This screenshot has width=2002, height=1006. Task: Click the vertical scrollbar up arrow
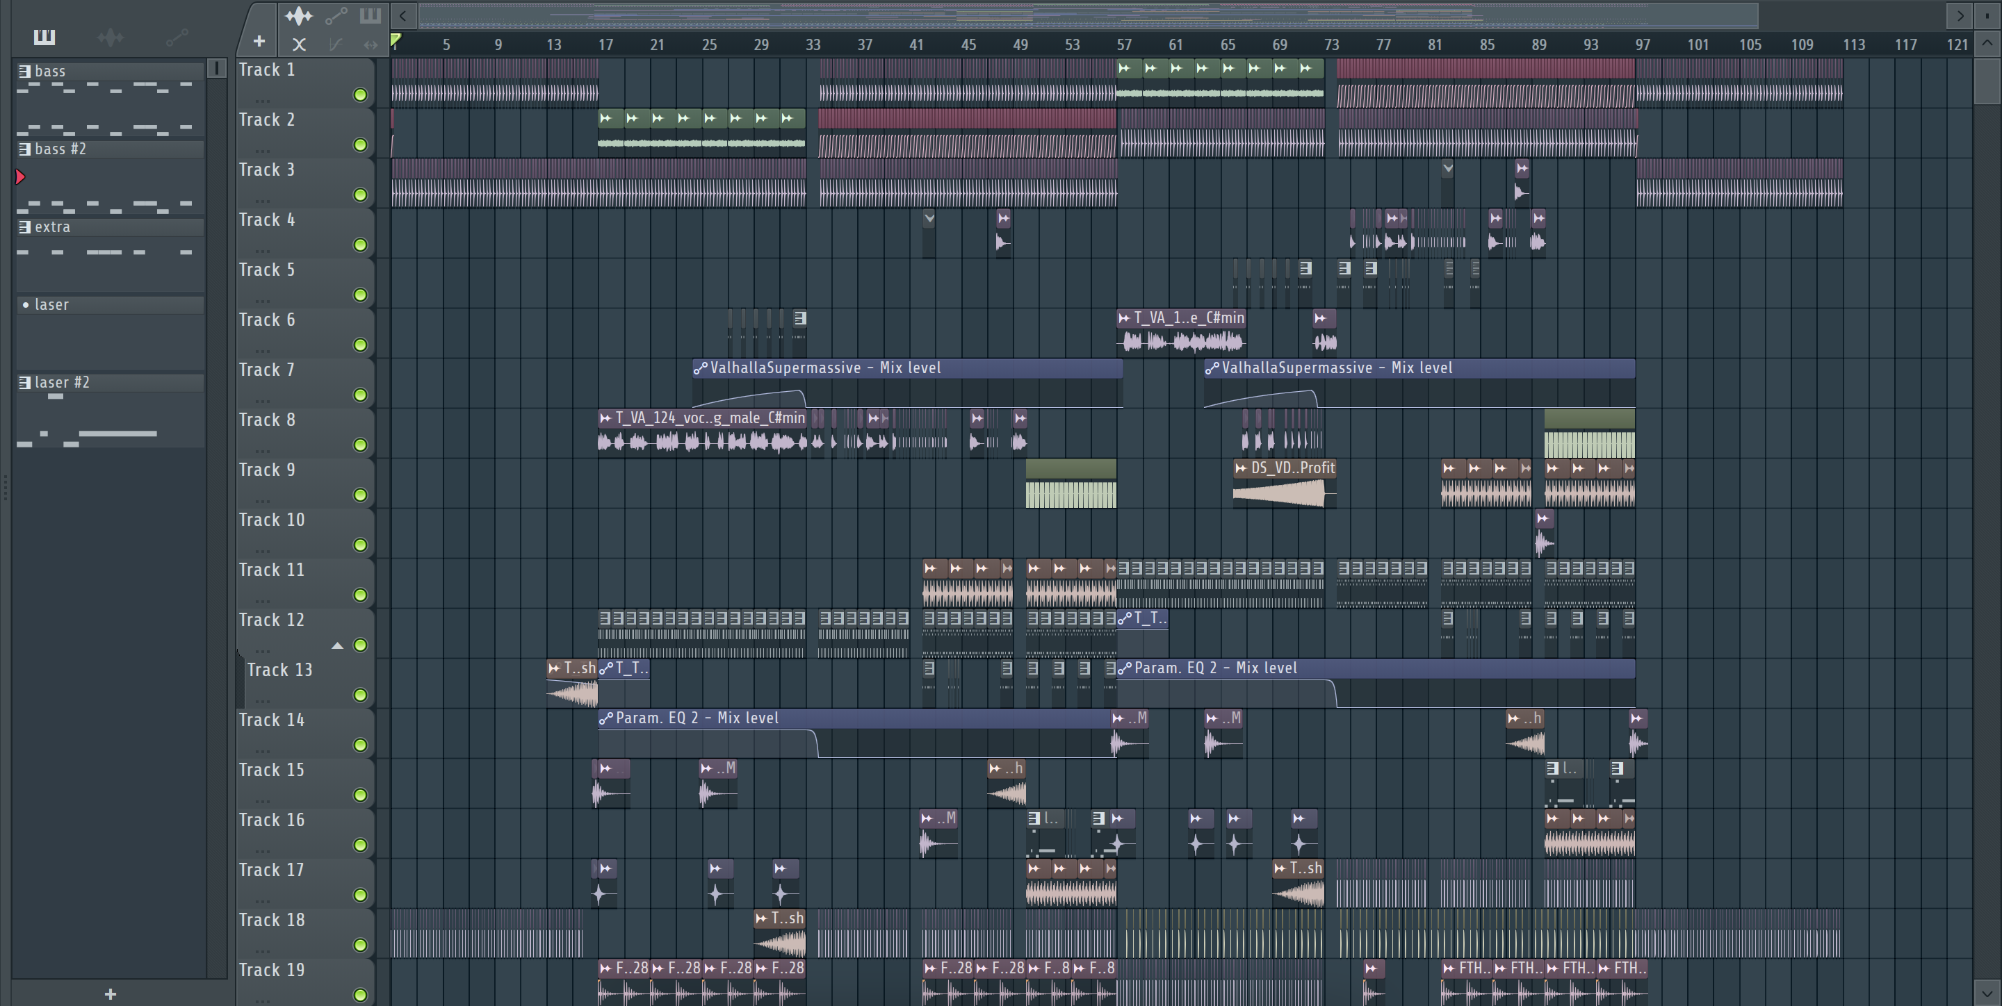(x=1987, y=44)
